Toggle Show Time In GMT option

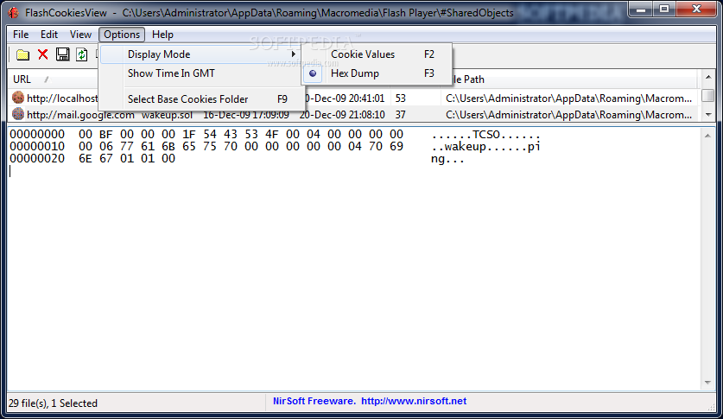(200, 73)
